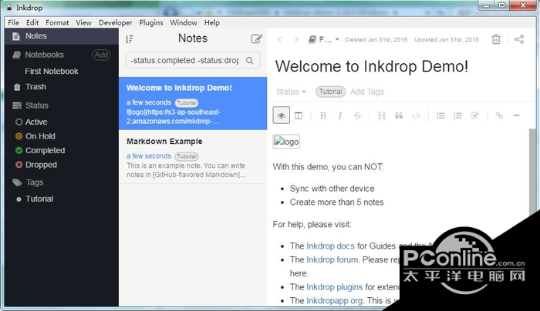Open the Inkdropapp org link
Image resolution: width=540 pixels, height=311 pixels.
[334, 301]
